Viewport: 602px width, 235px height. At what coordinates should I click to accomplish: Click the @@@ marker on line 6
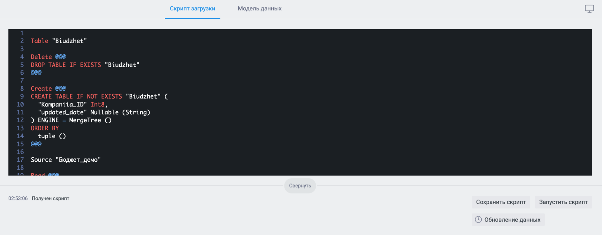[x=36, y=73]
